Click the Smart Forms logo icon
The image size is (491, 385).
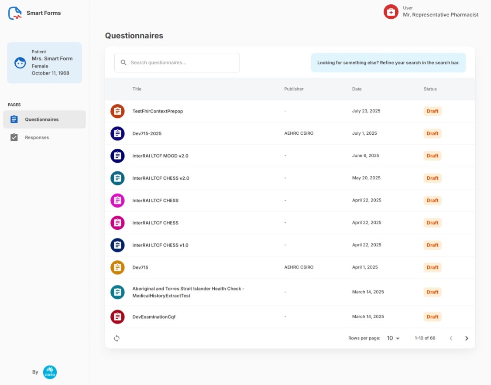(15, 13)
